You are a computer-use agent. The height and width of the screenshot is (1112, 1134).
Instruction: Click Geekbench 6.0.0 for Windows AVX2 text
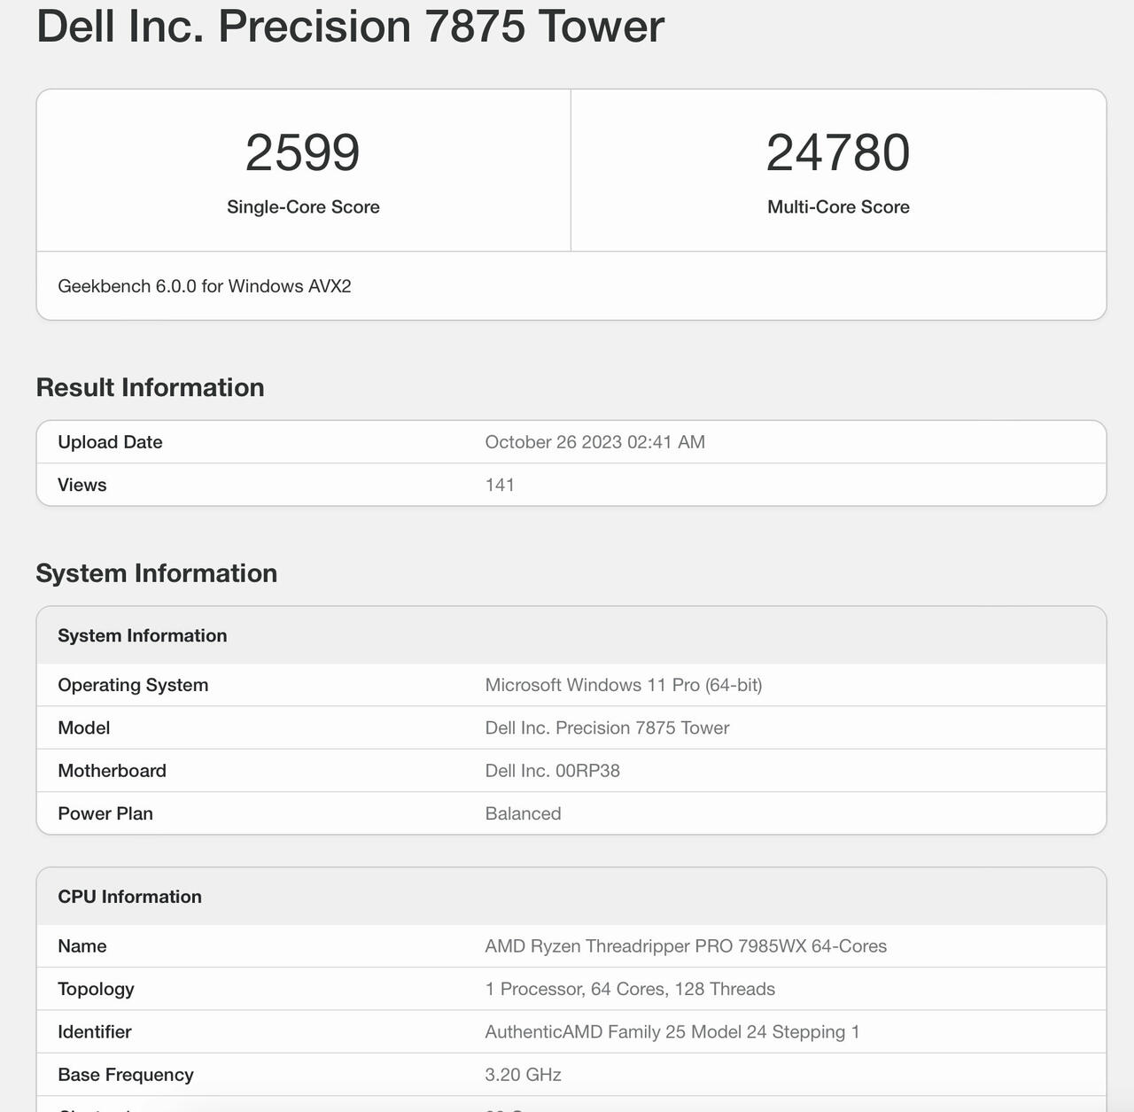(205, 286)
